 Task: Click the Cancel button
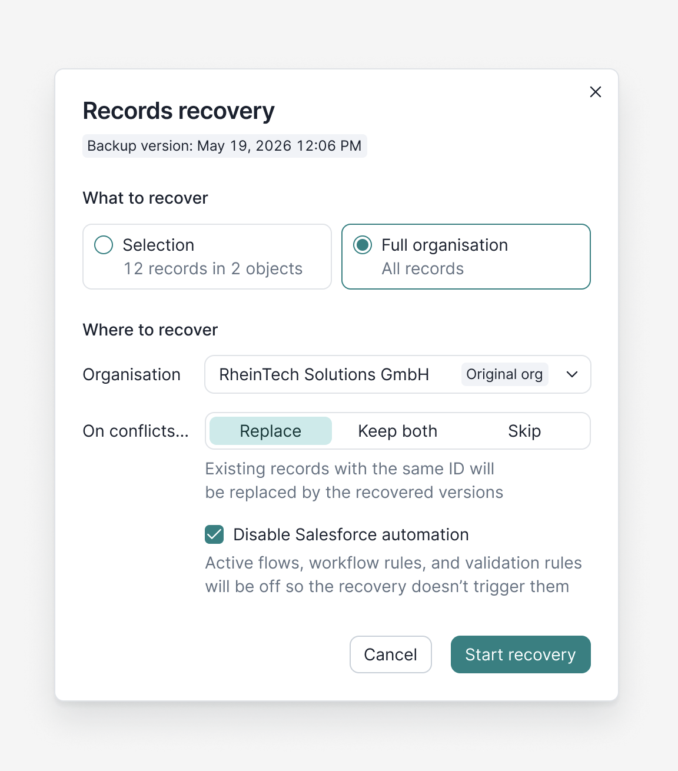coord(391,654)
